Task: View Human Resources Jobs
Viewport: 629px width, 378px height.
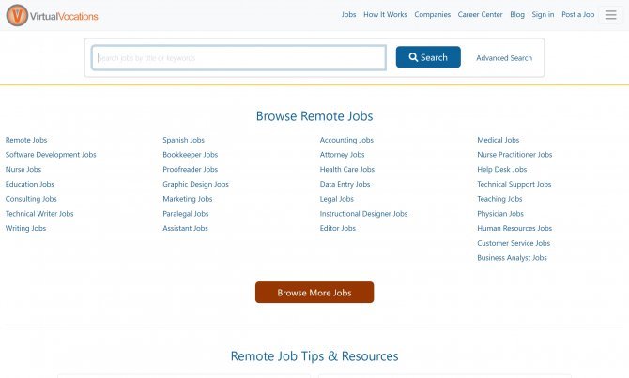Action: click(x=514, y=229)
